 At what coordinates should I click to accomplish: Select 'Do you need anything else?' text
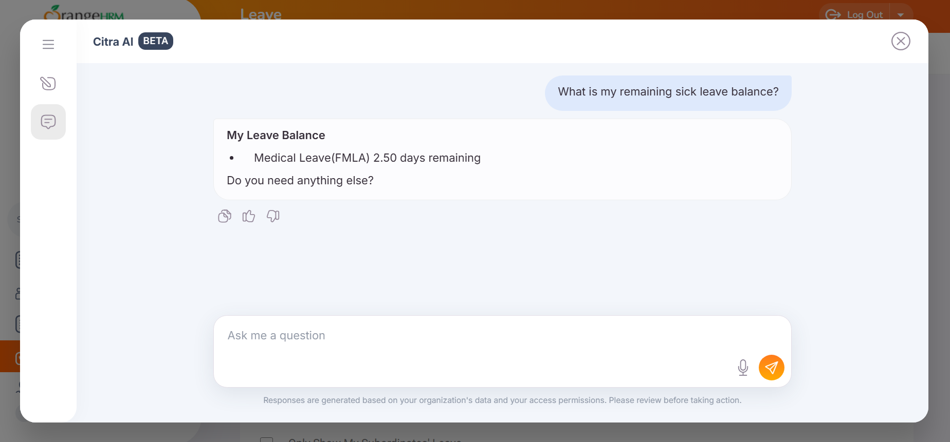[x=300, y=181]
